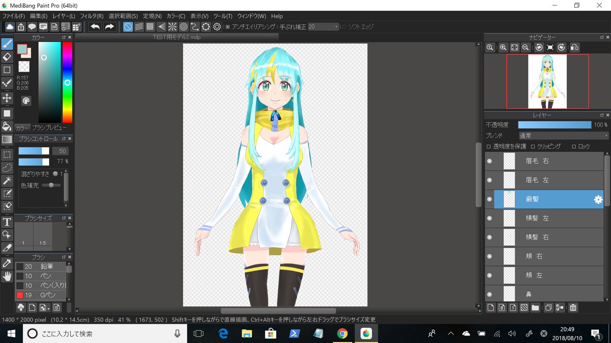Select the Move tool

point(7,98)
